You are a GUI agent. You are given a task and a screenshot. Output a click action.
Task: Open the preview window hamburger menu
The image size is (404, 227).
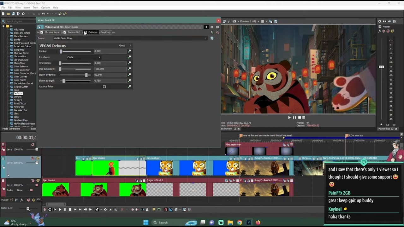pyautogui.click(x=304, y=118)
